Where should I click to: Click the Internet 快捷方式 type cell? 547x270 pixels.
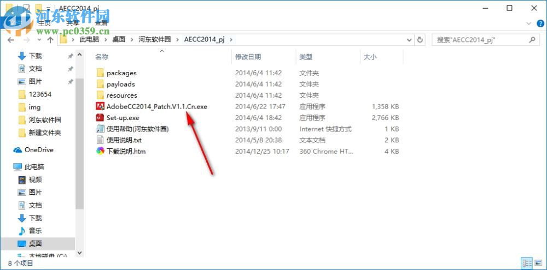[x=325, y=129]
